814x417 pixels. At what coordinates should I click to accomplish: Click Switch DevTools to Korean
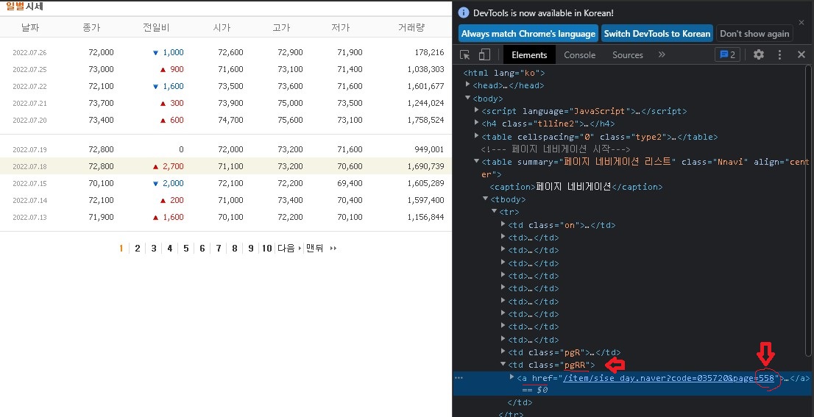point(656,34)
